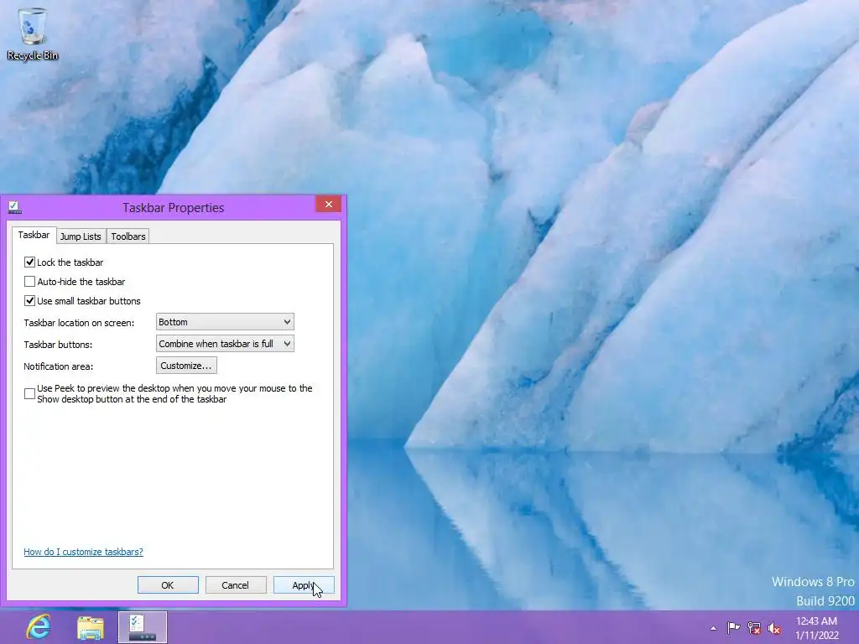Open the clock showing 12:43 AM
This screenshot has height=644, width=859.
tap(816, 628)
